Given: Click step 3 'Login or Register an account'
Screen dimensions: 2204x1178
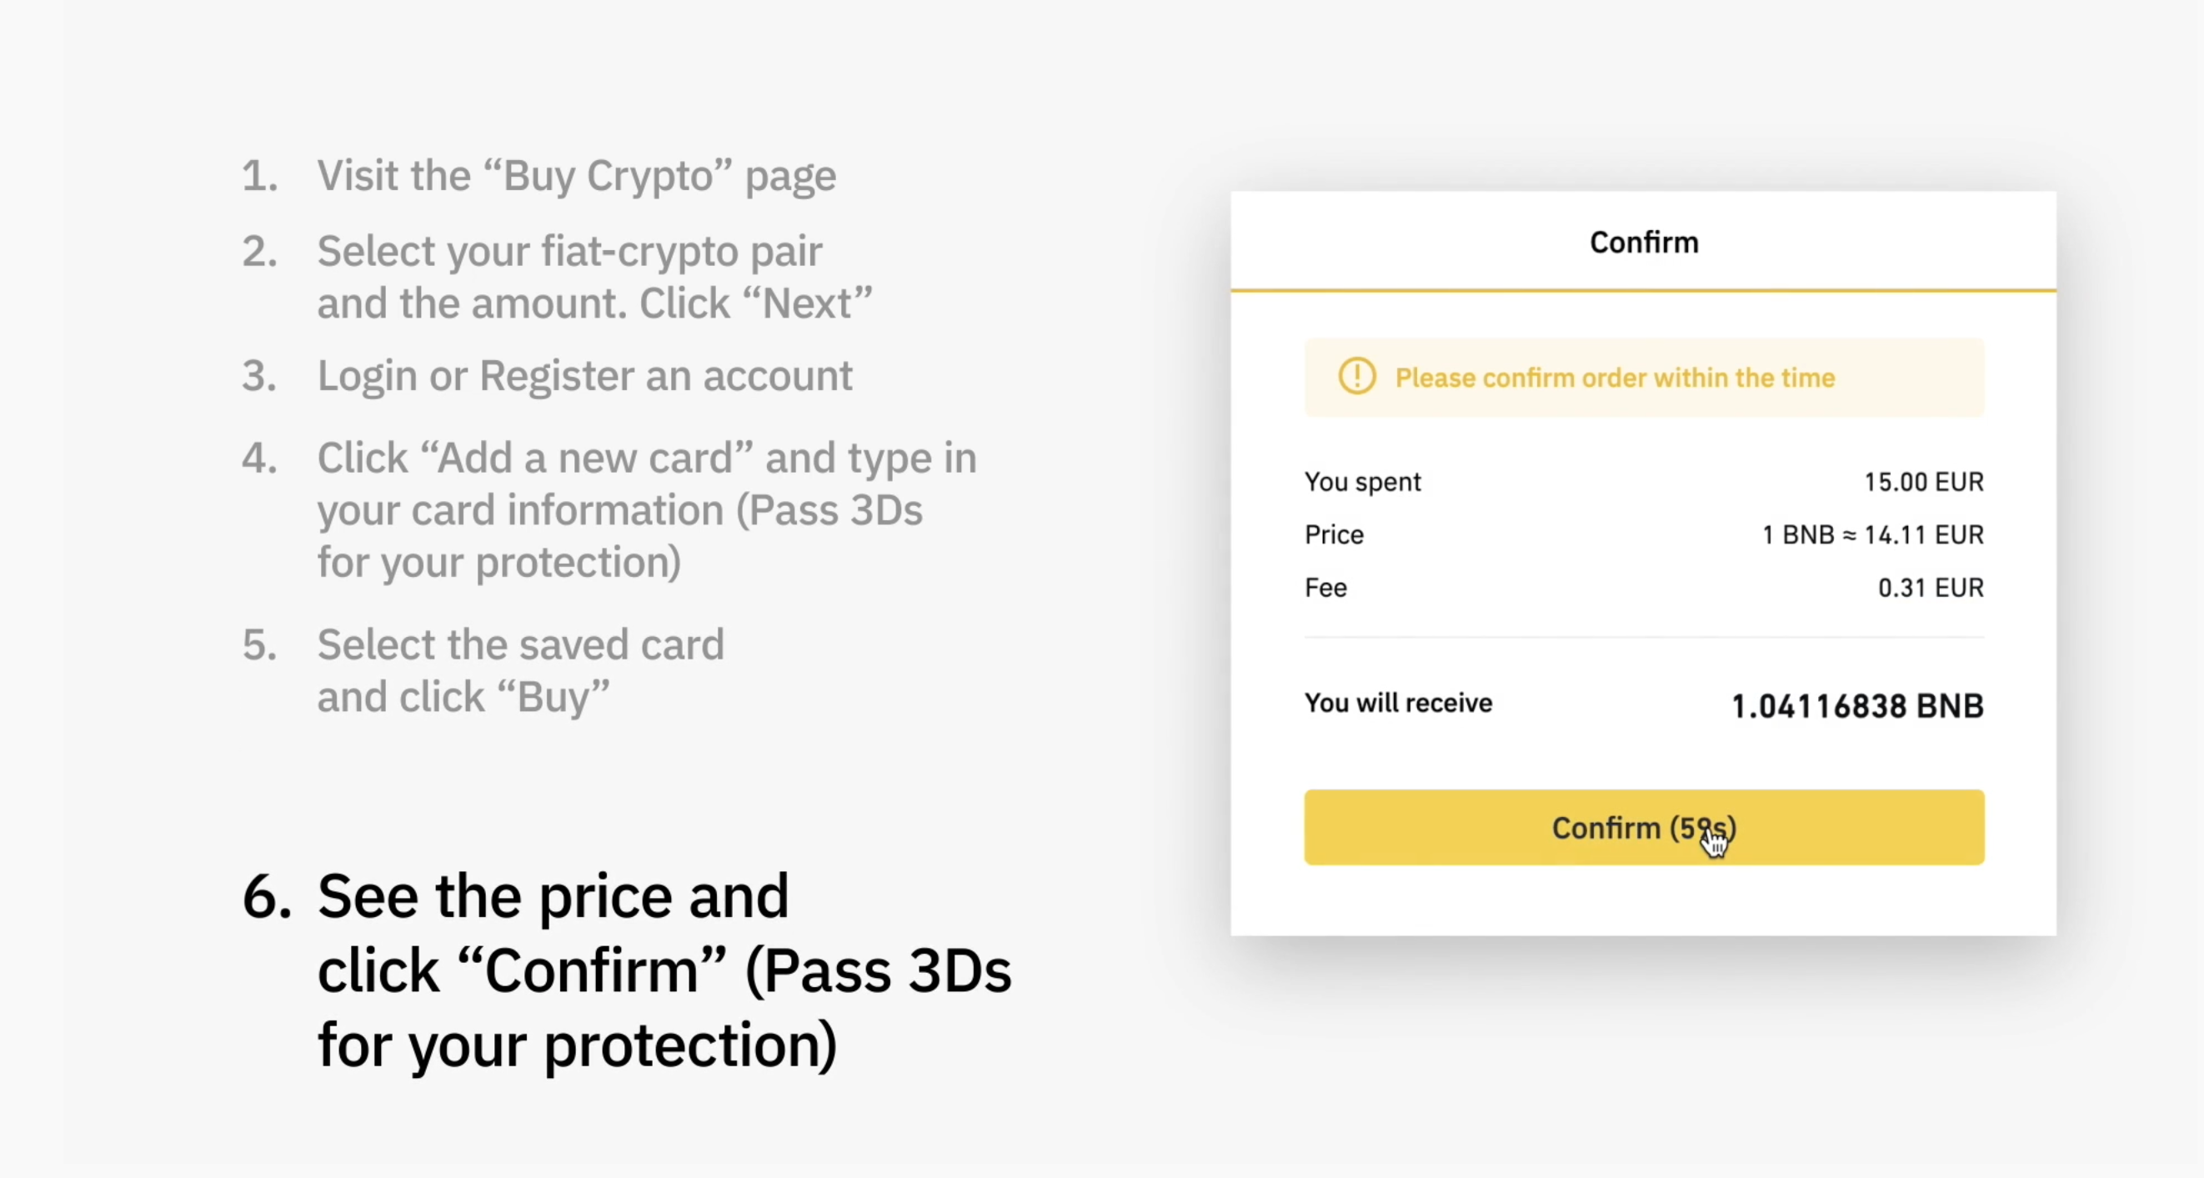Looking at the screenshot, I should coord(547,377).
